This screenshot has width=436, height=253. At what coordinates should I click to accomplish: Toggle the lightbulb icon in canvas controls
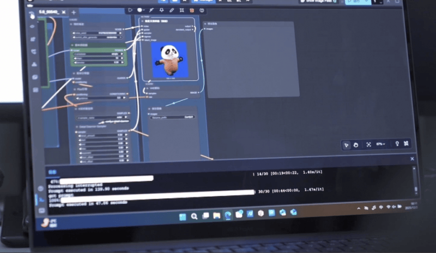point(397,144)
